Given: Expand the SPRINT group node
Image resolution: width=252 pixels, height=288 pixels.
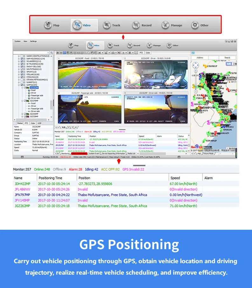Looking at the screenshot, I should (x=19, y=72).
